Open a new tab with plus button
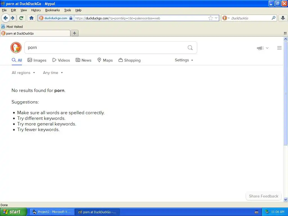This screenshot has height=216, width=288. (74, 33)
